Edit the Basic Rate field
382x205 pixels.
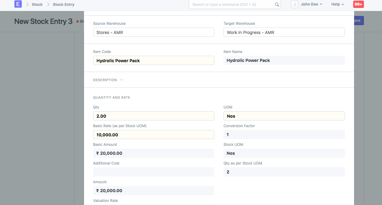(x=154, y=135)
